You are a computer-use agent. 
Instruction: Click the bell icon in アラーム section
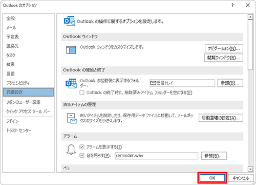pos(71,150)
